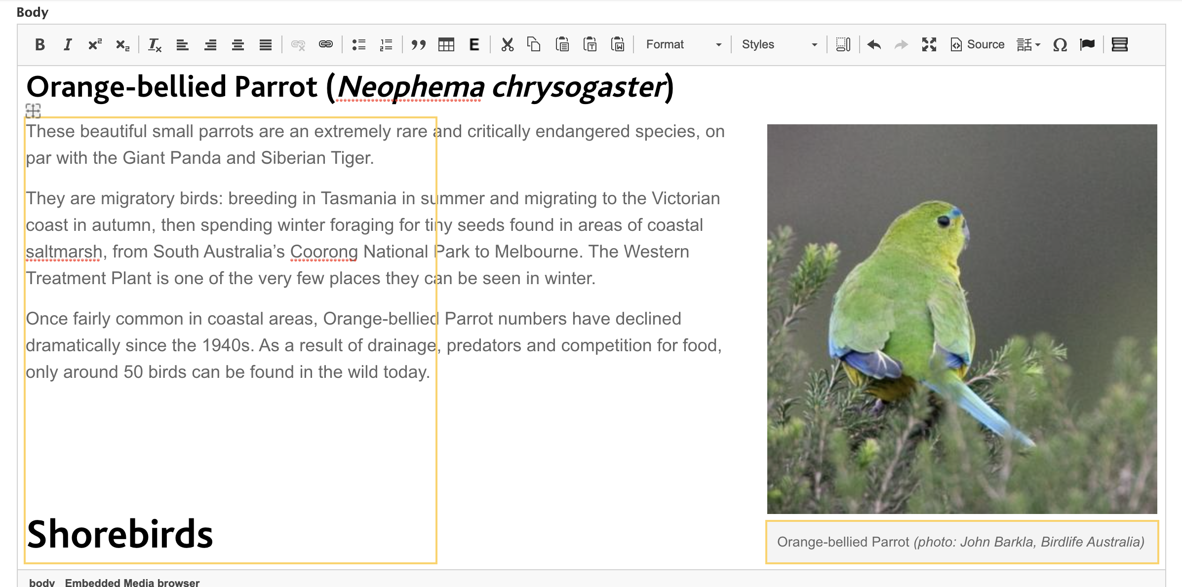Viewport: 1182px width, 587px height.
Task: Click the Remove Format icon
Action: point(155,45)
